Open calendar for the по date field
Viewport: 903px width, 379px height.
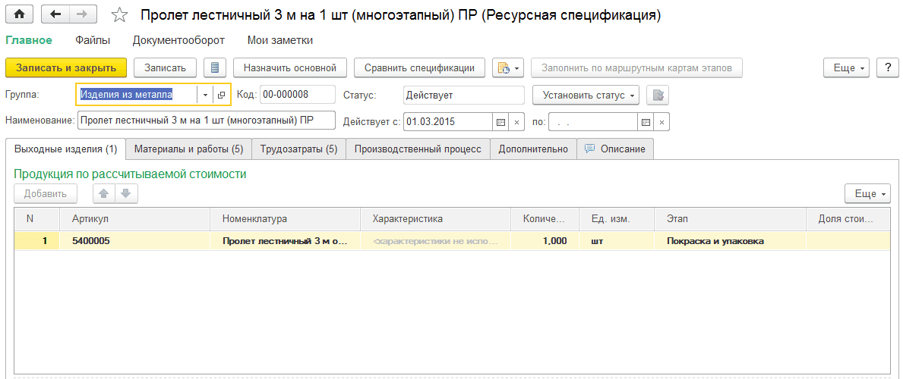pyautogui.click(x=646, y=122)
